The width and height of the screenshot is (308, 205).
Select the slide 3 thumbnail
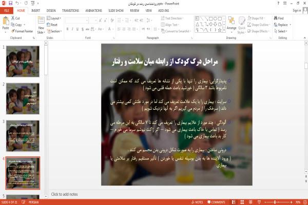click(x=23, y=136)
